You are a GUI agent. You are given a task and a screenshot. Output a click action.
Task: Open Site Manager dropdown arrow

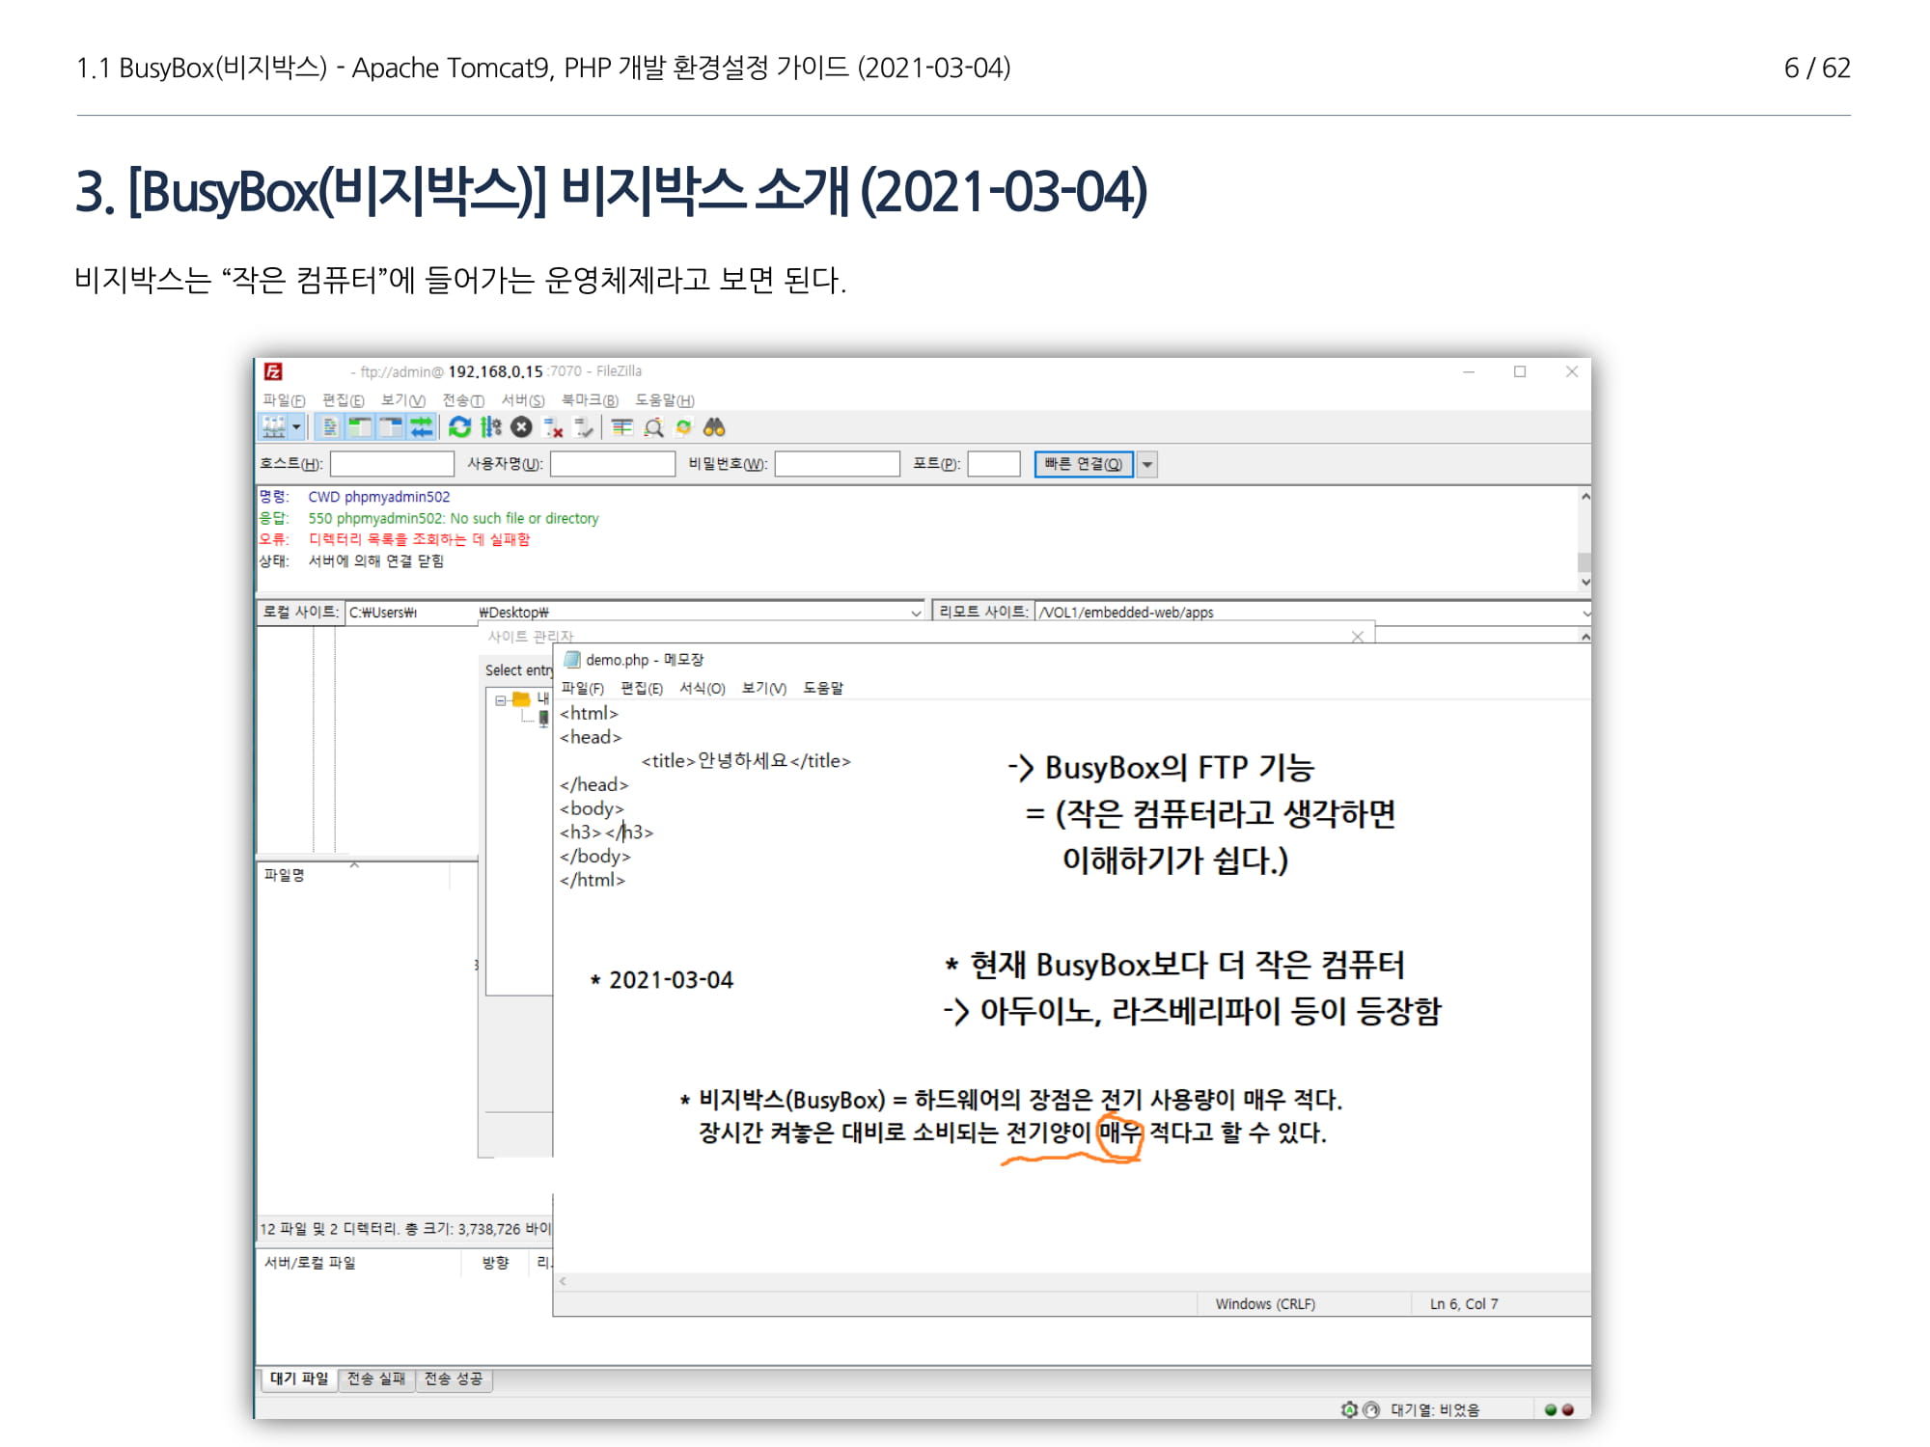tap(296, 426)
